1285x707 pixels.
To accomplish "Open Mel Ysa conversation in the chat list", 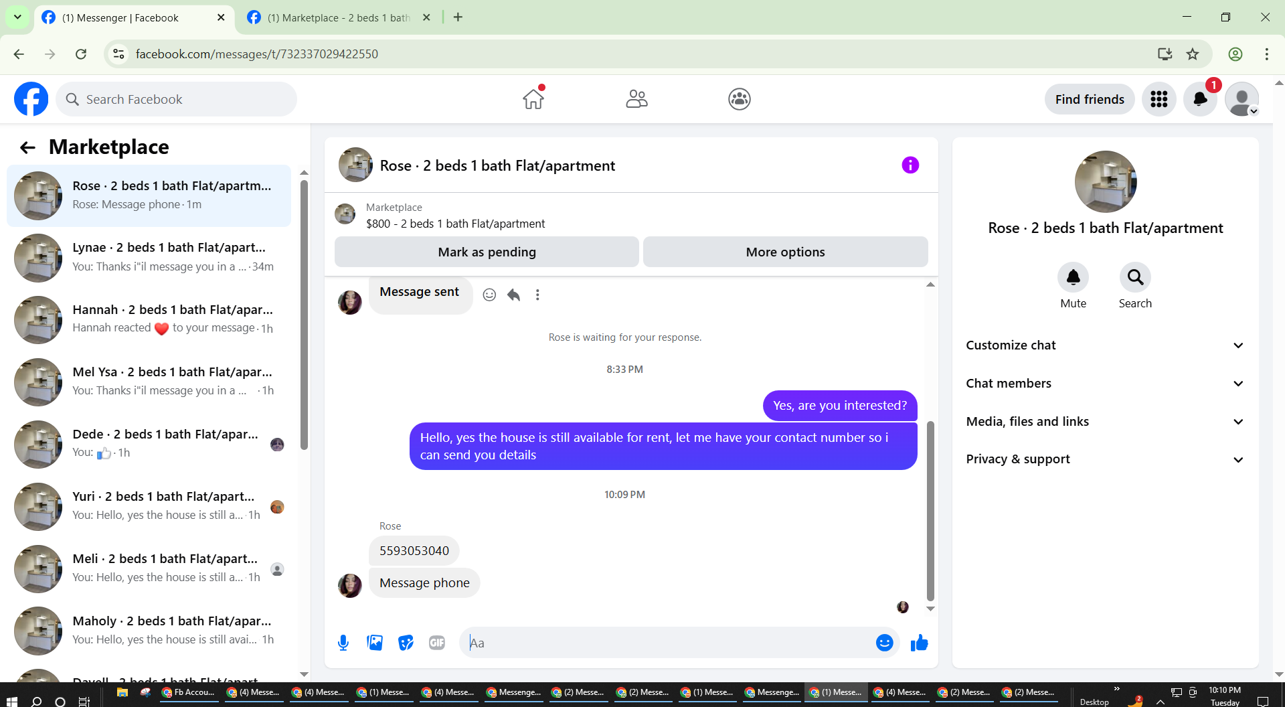I will coord(149,382).
